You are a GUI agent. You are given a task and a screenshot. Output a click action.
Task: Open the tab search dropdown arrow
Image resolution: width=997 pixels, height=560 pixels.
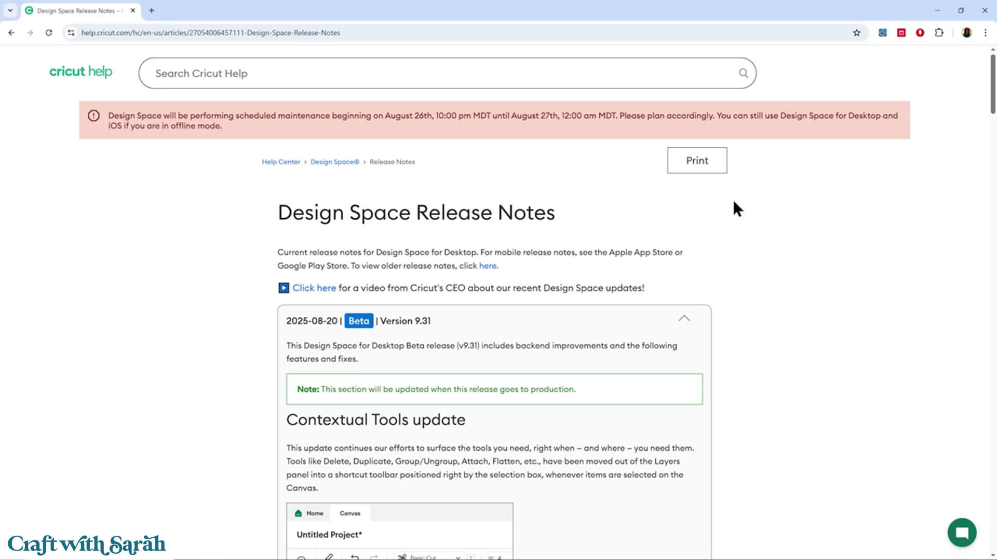click(x=10, y=10)
